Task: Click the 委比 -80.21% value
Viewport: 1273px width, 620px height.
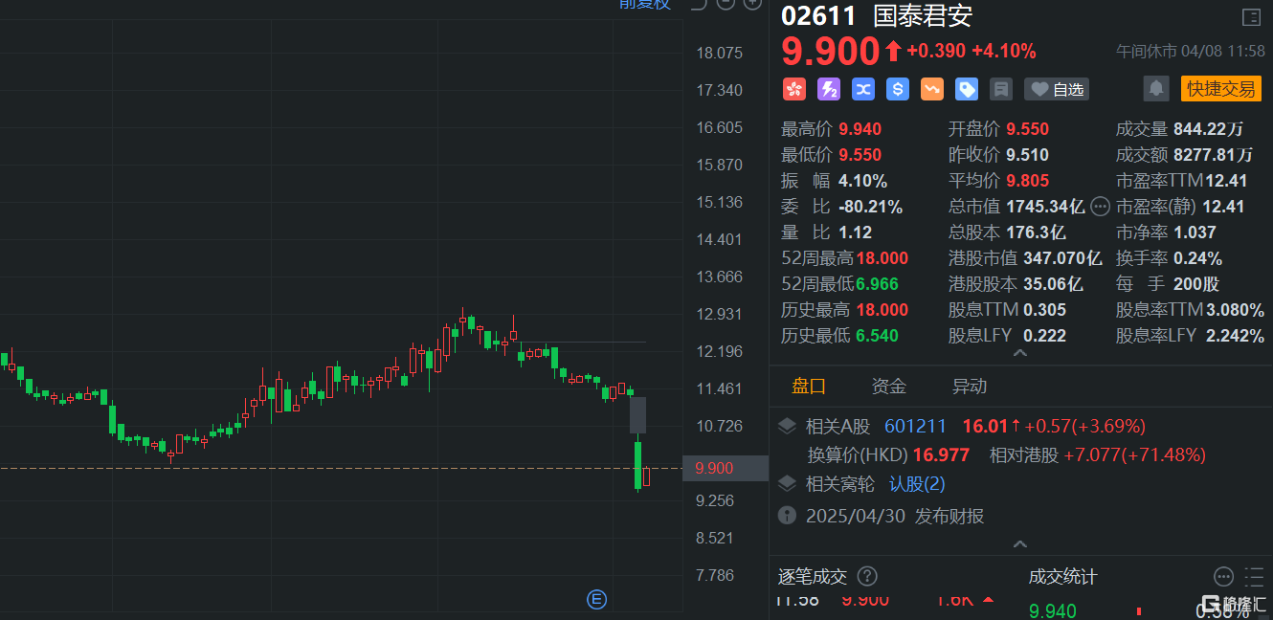Action: 870,207
